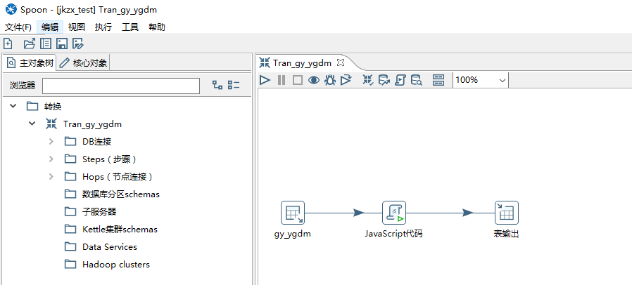Click the New file toolbar icon

point(8,44)
